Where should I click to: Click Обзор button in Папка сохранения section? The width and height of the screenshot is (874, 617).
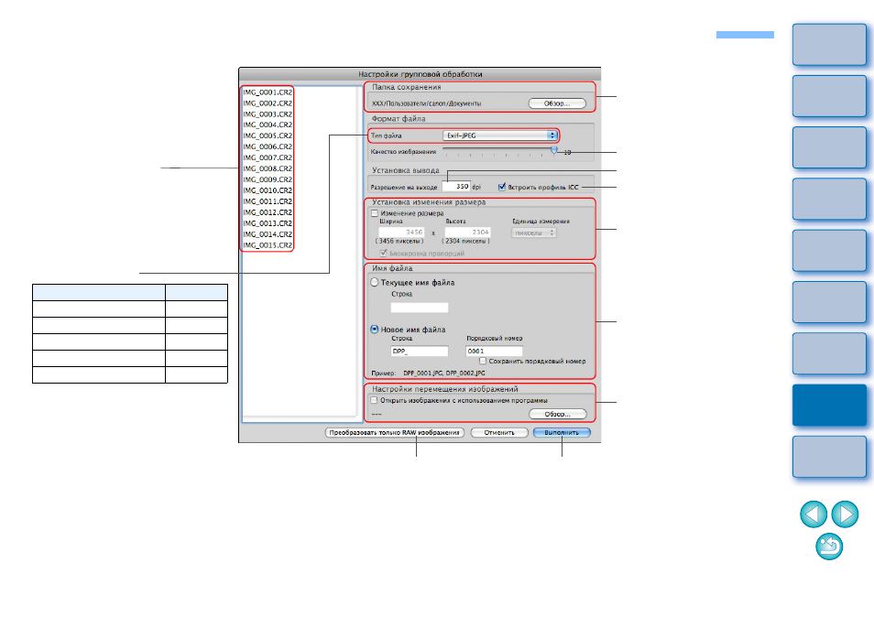point(557,103)
